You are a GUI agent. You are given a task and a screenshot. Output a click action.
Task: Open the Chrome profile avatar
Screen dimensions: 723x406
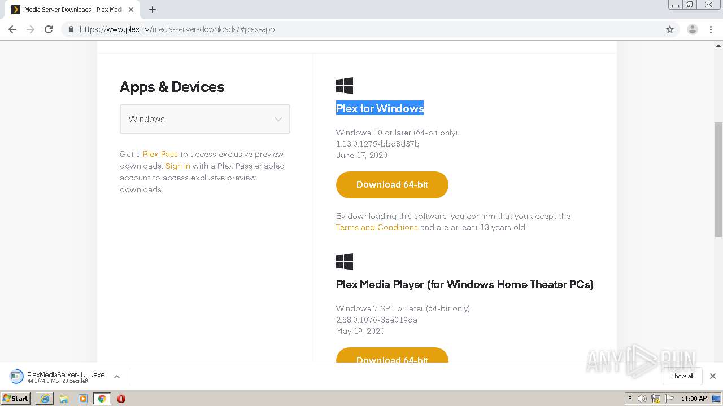692,29
